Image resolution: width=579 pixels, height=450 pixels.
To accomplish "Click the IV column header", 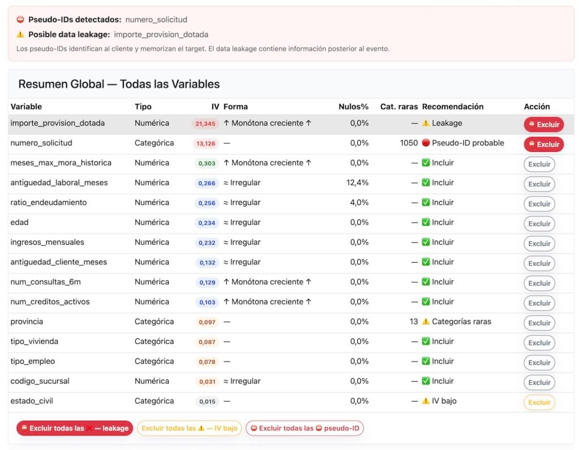I will tap(215, 107).
